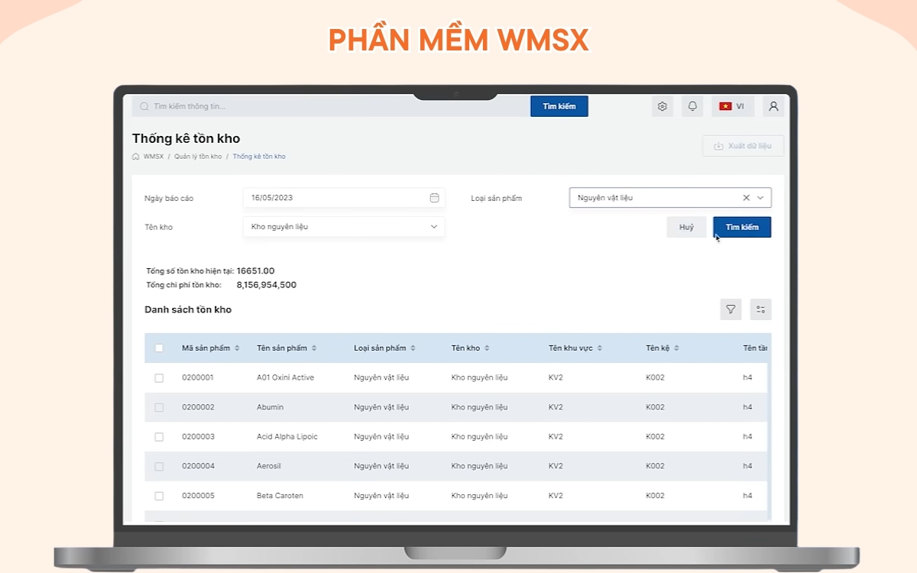Click Thống kê tồn kho breadcrumb

(x=259, y=157)
